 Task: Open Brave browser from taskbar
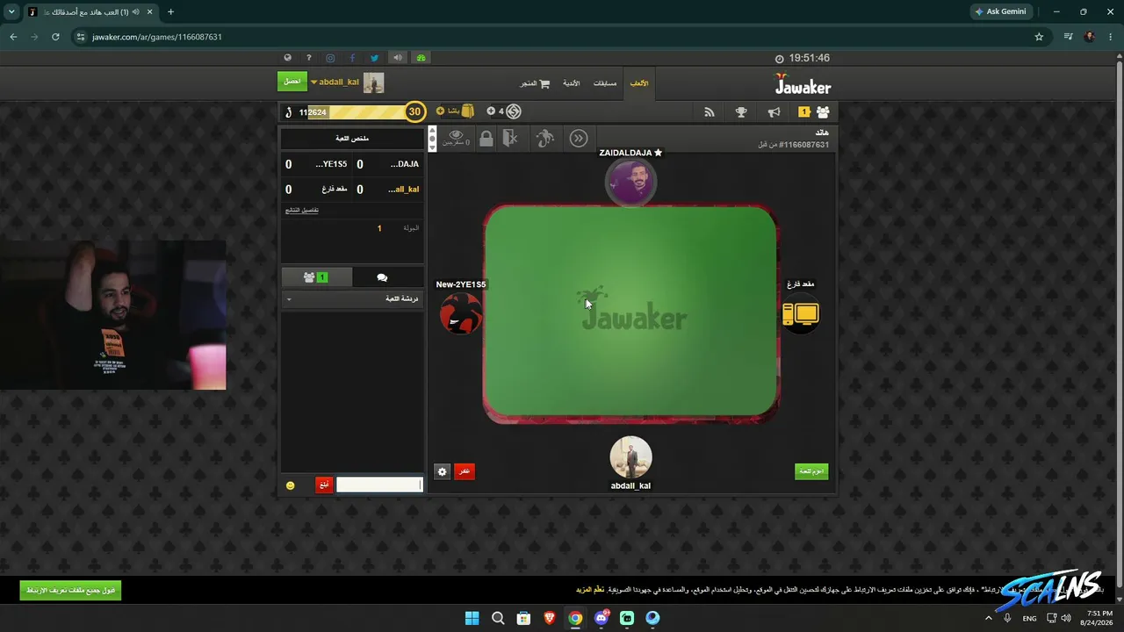tap(549, 618)
